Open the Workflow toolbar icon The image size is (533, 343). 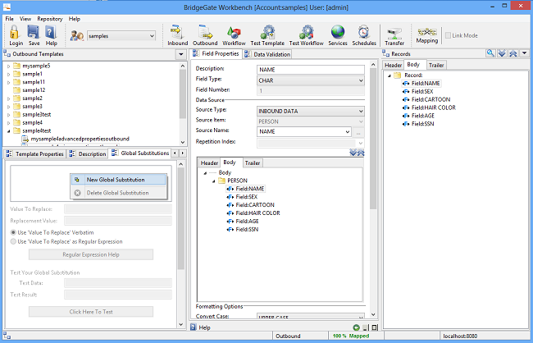pos(234,33)
